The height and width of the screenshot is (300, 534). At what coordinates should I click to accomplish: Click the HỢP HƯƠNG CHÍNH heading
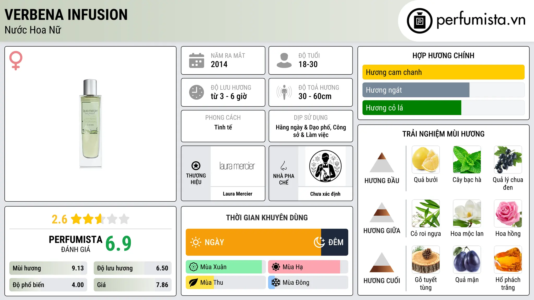(443, 55)
